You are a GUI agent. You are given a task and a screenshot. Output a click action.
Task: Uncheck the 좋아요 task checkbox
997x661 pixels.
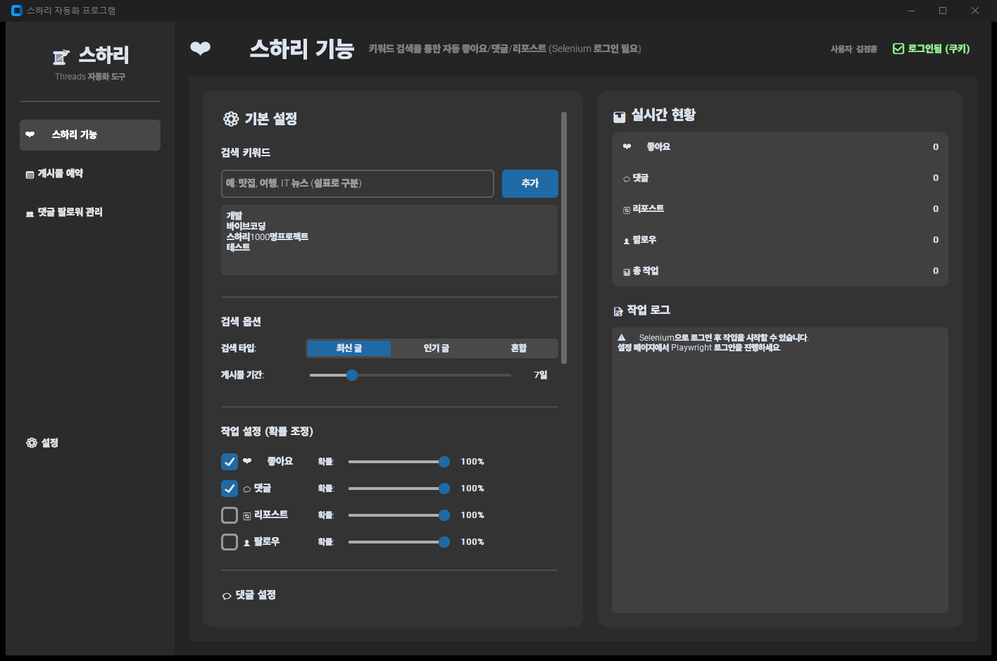point(230,462)
